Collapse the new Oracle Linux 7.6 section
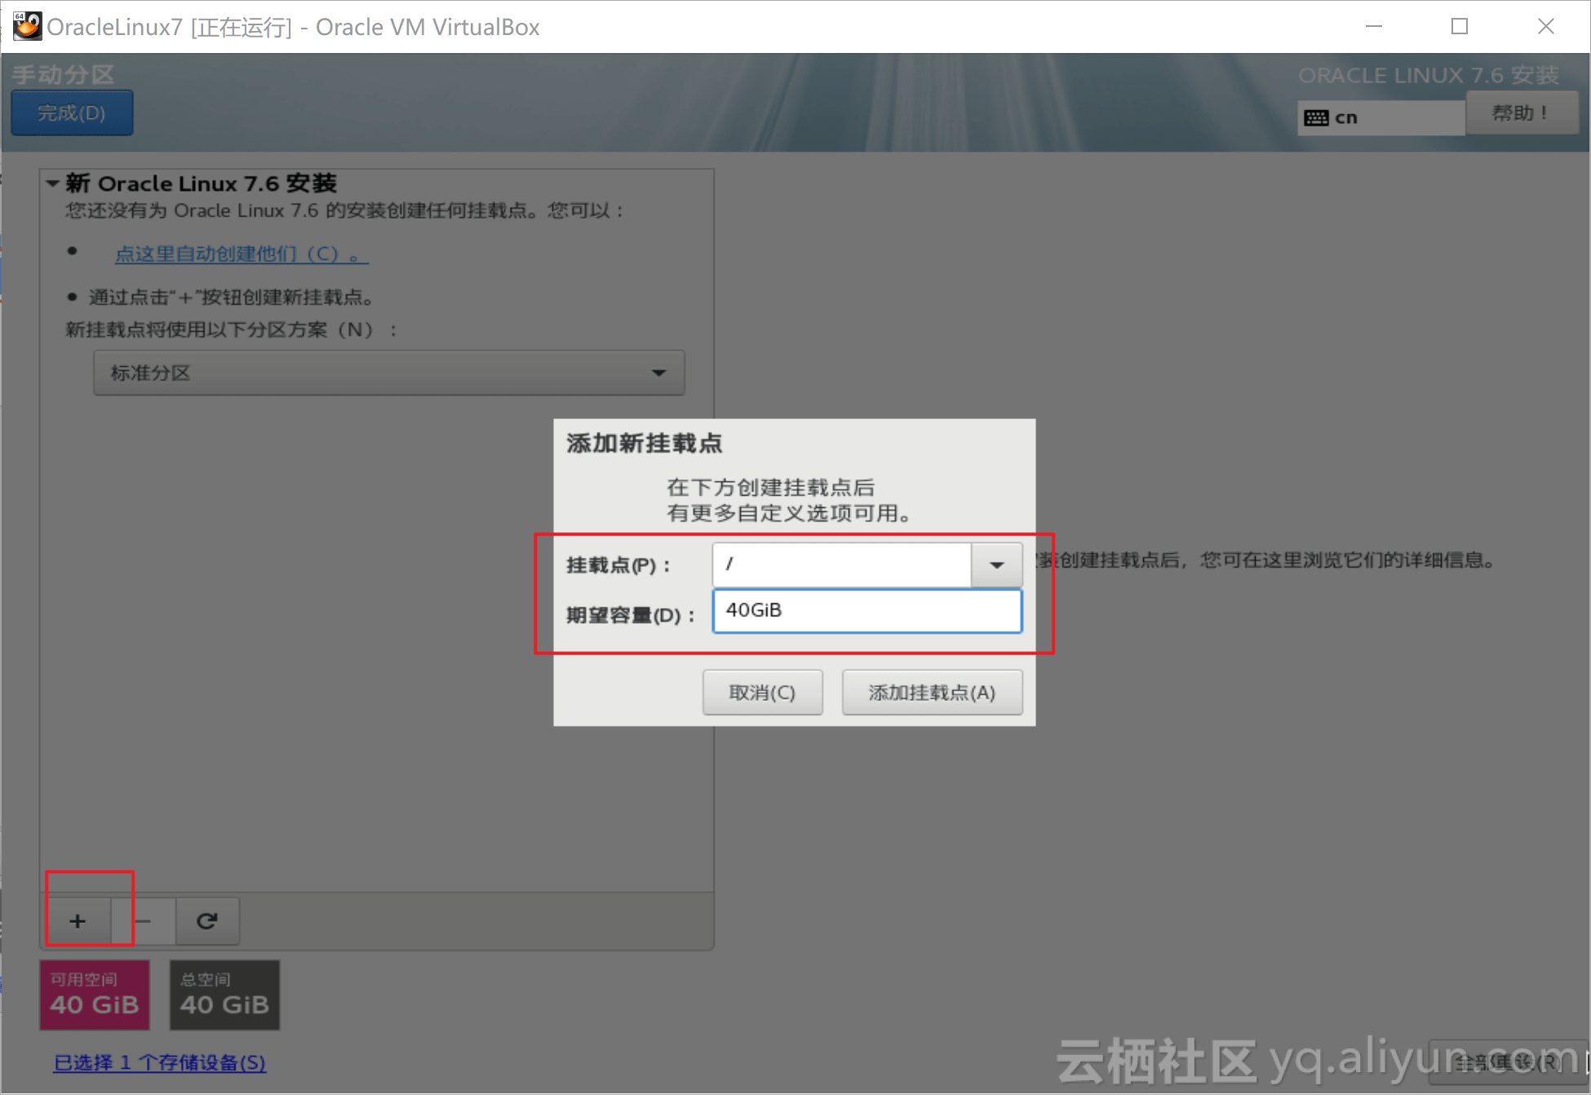1591x1095 pixels. (53, 183)
